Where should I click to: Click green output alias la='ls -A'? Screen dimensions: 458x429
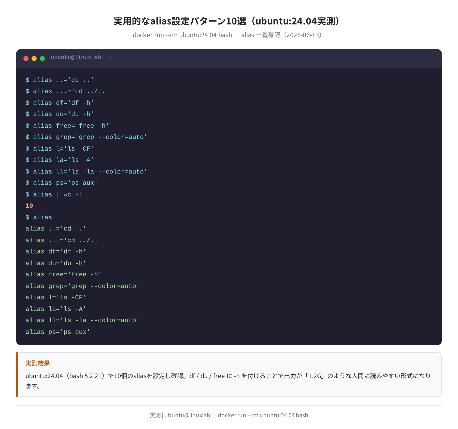[56, 309]
